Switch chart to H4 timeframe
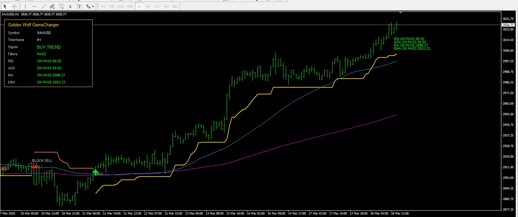 148,6
